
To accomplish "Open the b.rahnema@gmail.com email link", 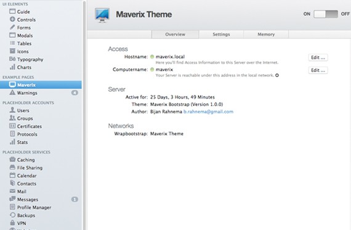I will [x=208, y=112].
